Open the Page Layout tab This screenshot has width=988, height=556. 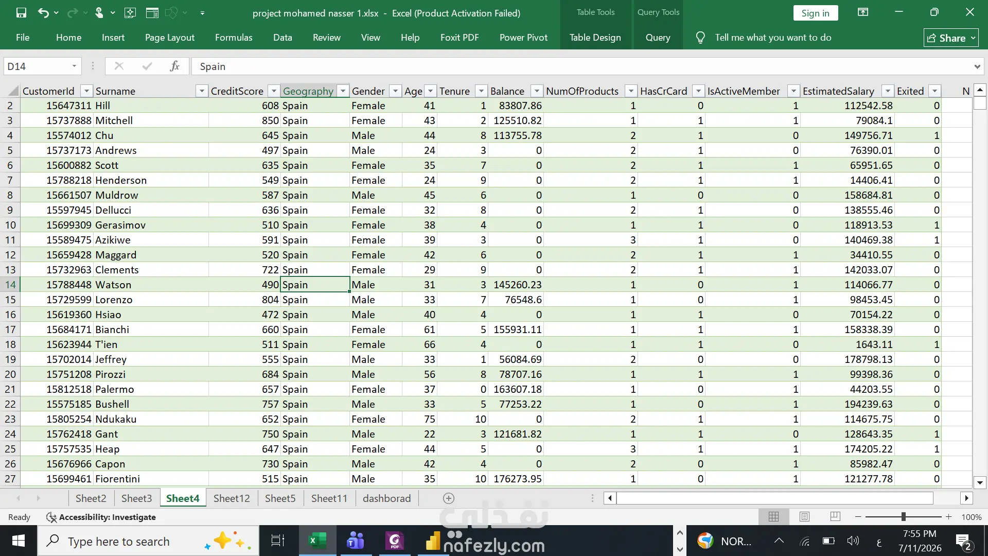tap(170, 38)
